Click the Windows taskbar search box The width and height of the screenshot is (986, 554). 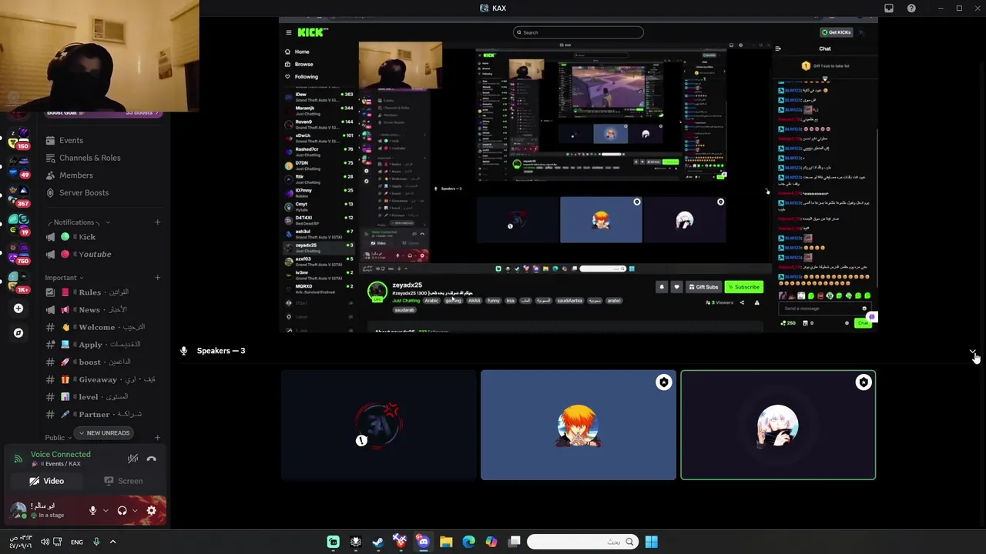(x=582, y=542)
